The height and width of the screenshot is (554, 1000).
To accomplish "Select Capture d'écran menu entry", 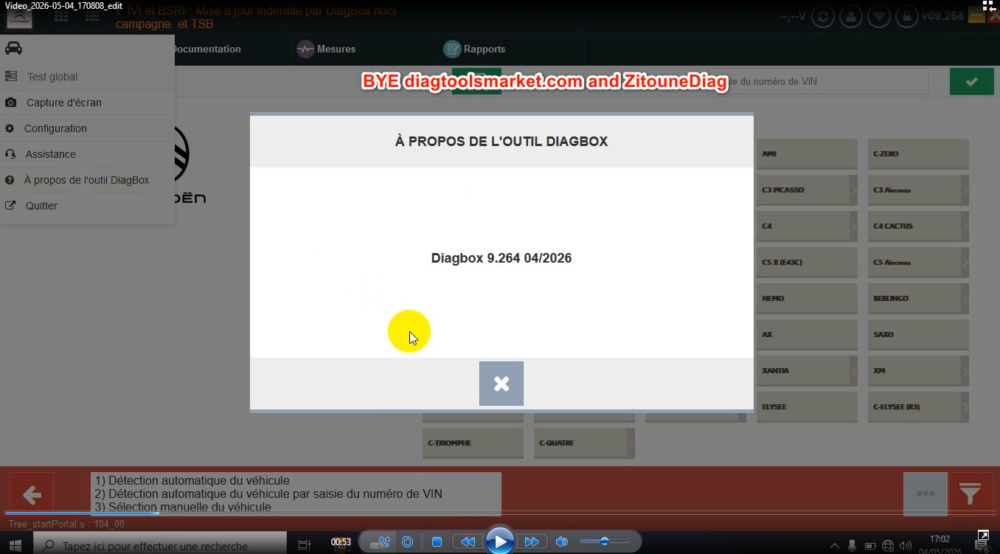I will (87, 103).
